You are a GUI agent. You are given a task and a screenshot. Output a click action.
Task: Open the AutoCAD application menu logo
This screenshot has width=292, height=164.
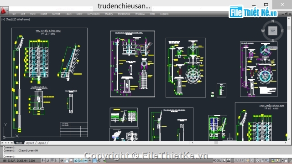pyautogui.click(x=4, y=10)
